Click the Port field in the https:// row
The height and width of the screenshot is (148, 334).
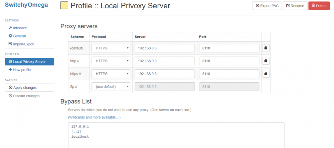(x=229, y=74)
